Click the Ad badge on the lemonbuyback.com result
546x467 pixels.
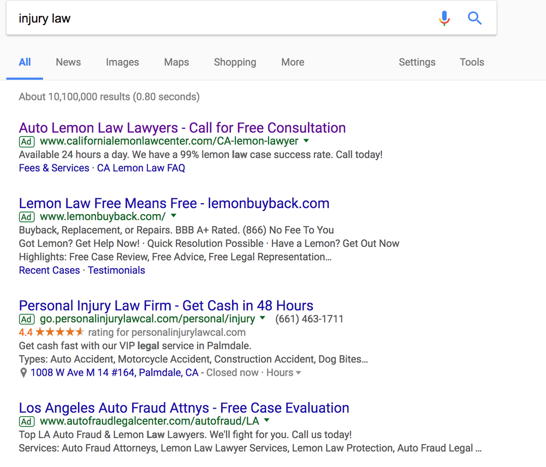26,217
